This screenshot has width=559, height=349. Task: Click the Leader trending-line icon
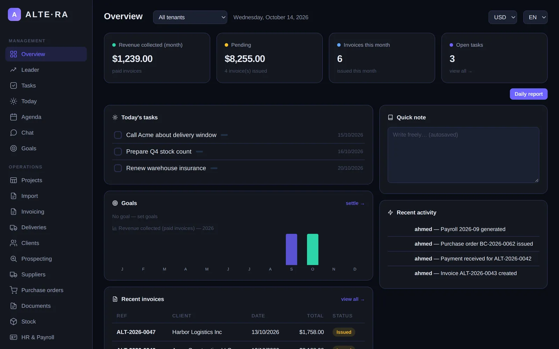point(13,70)
